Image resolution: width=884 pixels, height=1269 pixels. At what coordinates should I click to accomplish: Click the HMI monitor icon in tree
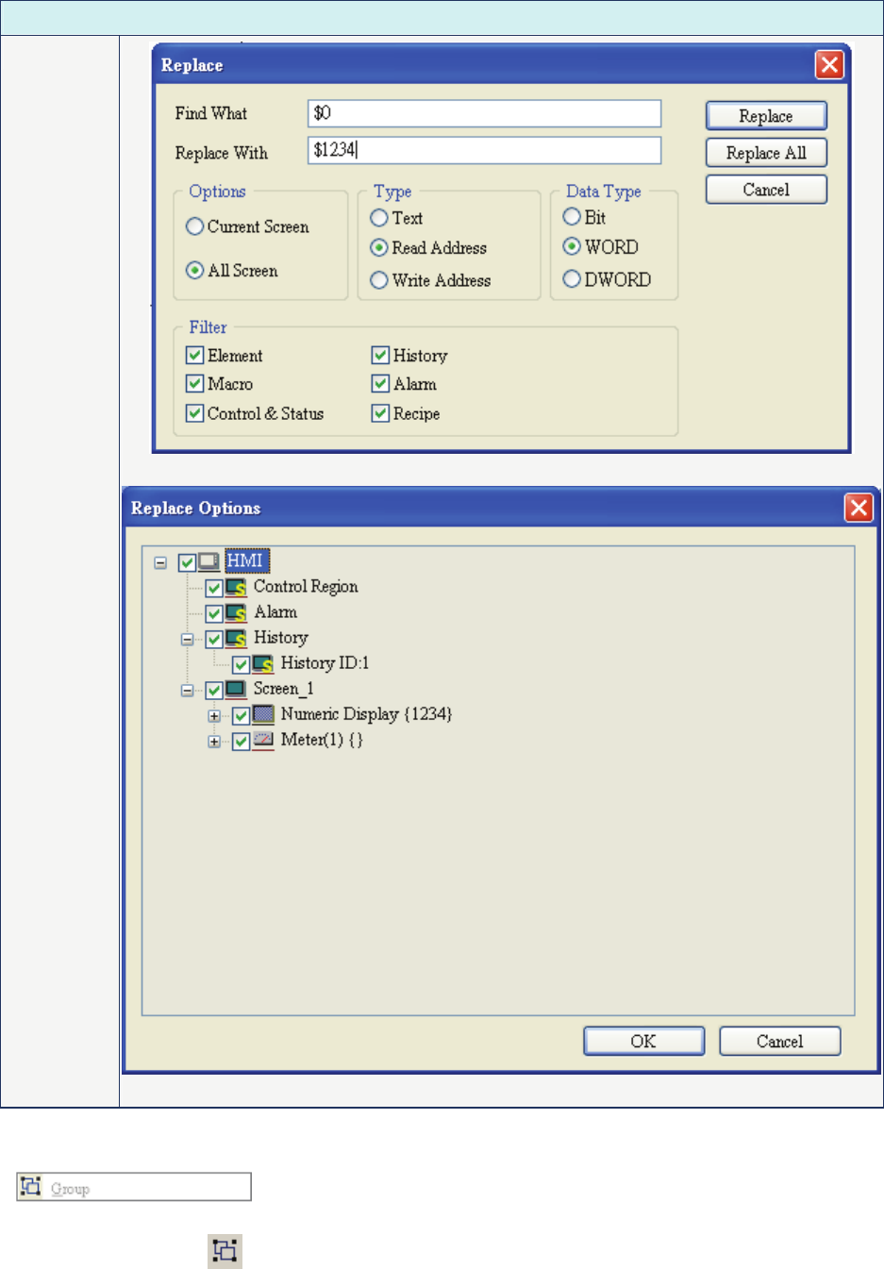[208, 561]
